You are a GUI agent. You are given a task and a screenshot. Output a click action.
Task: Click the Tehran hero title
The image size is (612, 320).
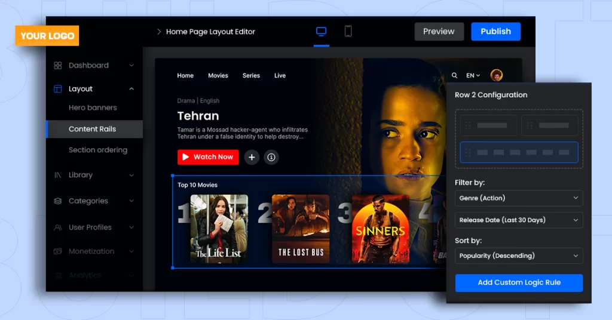tap(198, 116)
